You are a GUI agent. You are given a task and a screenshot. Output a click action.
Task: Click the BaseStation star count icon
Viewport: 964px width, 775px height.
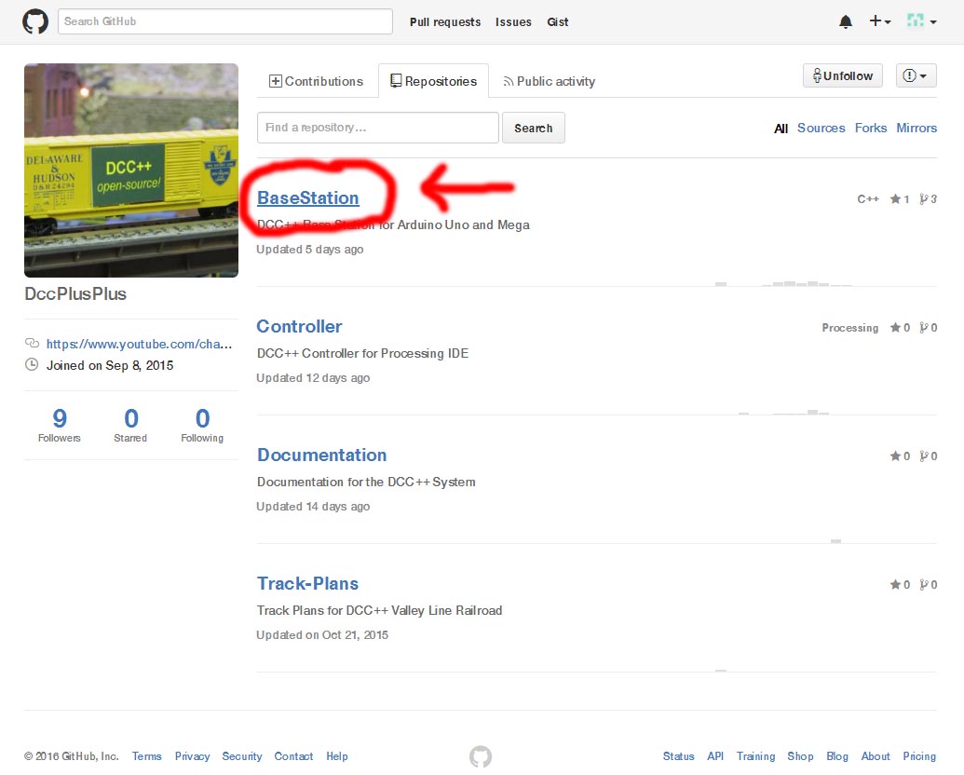(x=900, y=198)
